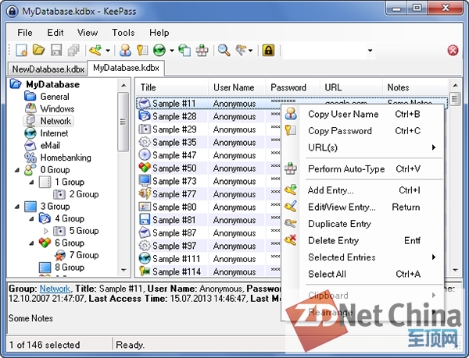
Task: Click the Open URL globe toolbar icon
Action: coord(159,50)
